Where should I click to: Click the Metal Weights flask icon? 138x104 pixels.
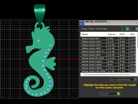click(82, 23)
